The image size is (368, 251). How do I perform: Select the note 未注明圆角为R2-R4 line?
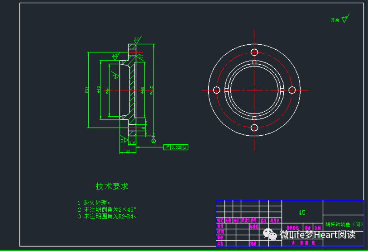click(x=107, y=216)
